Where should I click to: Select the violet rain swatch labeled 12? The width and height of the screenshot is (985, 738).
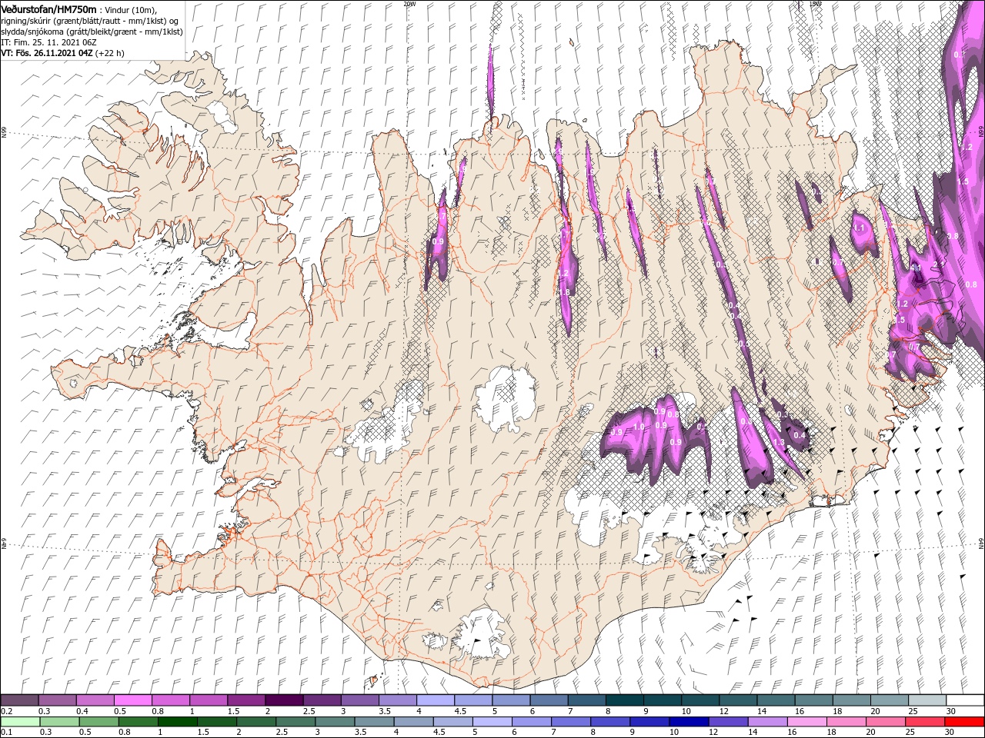tap(729, 722)
